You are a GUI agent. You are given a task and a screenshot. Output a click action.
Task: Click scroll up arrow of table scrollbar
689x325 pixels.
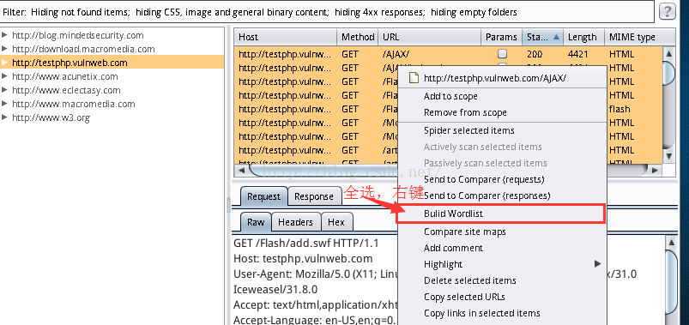click(x=668, y=53)
